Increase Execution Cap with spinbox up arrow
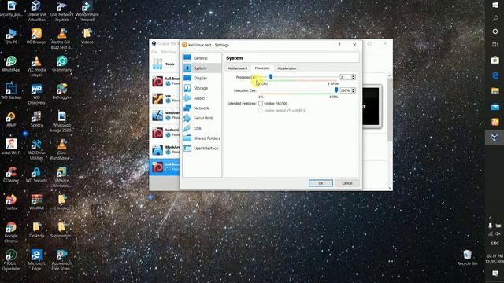This screenshot has height=283, width=504. pos(354,89)
